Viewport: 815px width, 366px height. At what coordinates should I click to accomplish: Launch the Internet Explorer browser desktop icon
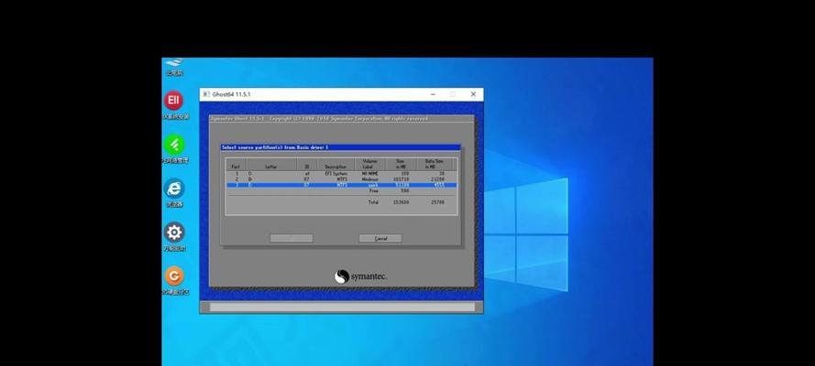[x=173, y=188]
